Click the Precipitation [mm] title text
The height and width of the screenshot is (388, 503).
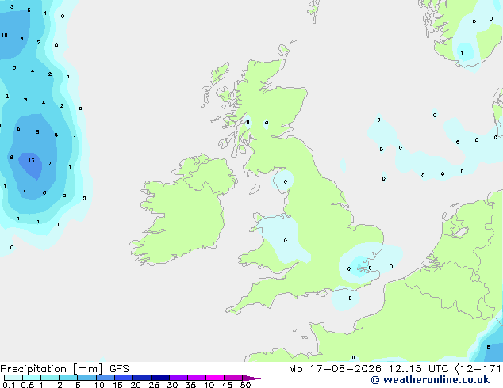click(x=52, y=369)
